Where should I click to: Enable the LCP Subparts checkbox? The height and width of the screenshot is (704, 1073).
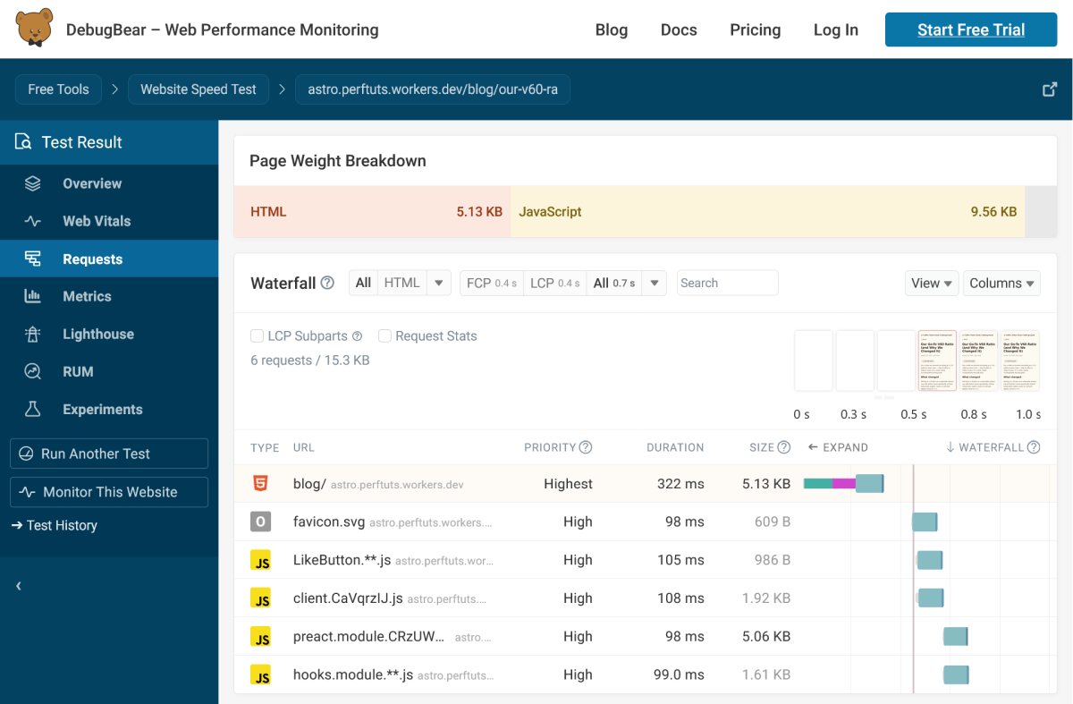click(x=258, y=336)
